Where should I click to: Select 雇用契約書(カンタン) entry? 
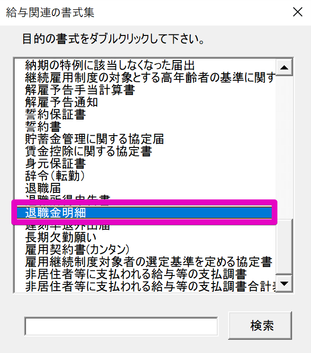click(x=77, y=250)
